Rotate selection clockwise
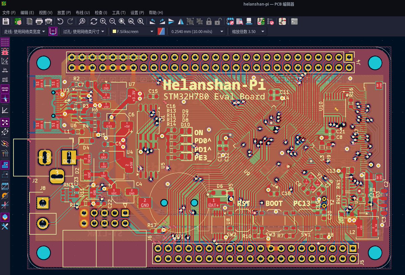This screenshot has height=275, width=405. [x=162, y=22]
